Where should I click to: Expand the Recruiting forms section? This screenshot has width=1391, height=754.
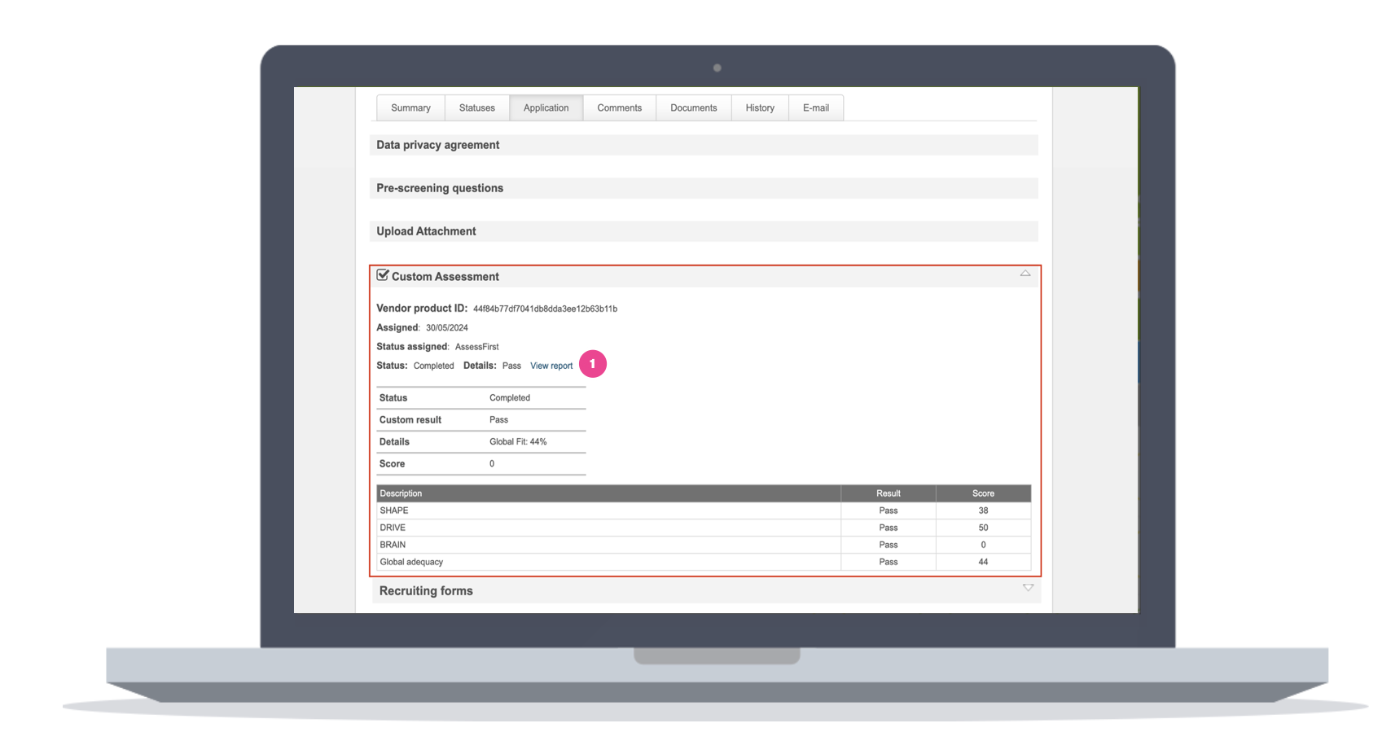[1028, 587]
